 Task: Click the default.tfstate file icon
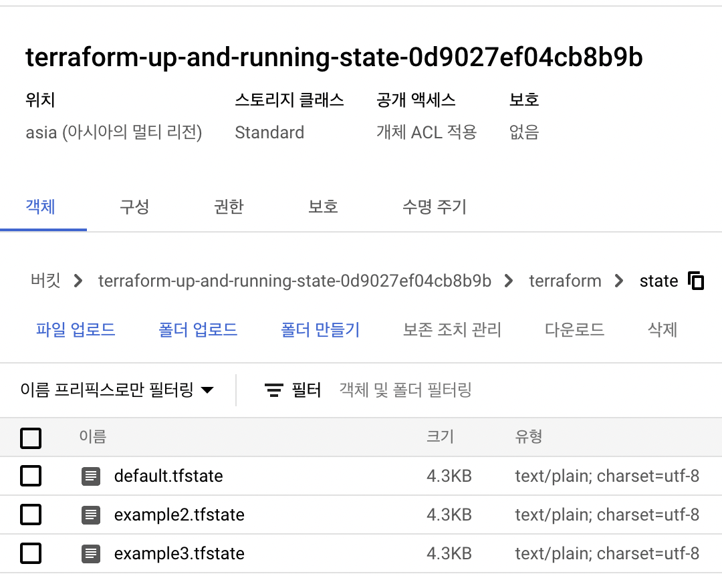91,476
